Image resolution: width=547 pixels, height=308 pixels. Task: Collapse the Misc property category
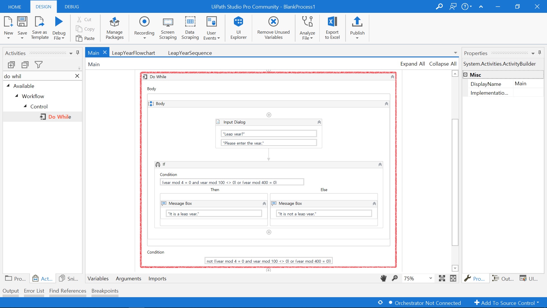coord(465,75)
